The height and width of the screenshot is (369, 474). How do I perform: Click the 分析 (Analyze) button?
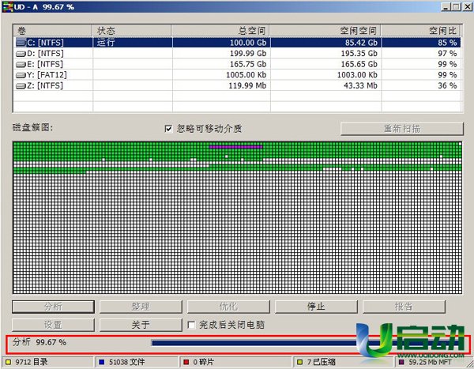click(x=53, y=307)
